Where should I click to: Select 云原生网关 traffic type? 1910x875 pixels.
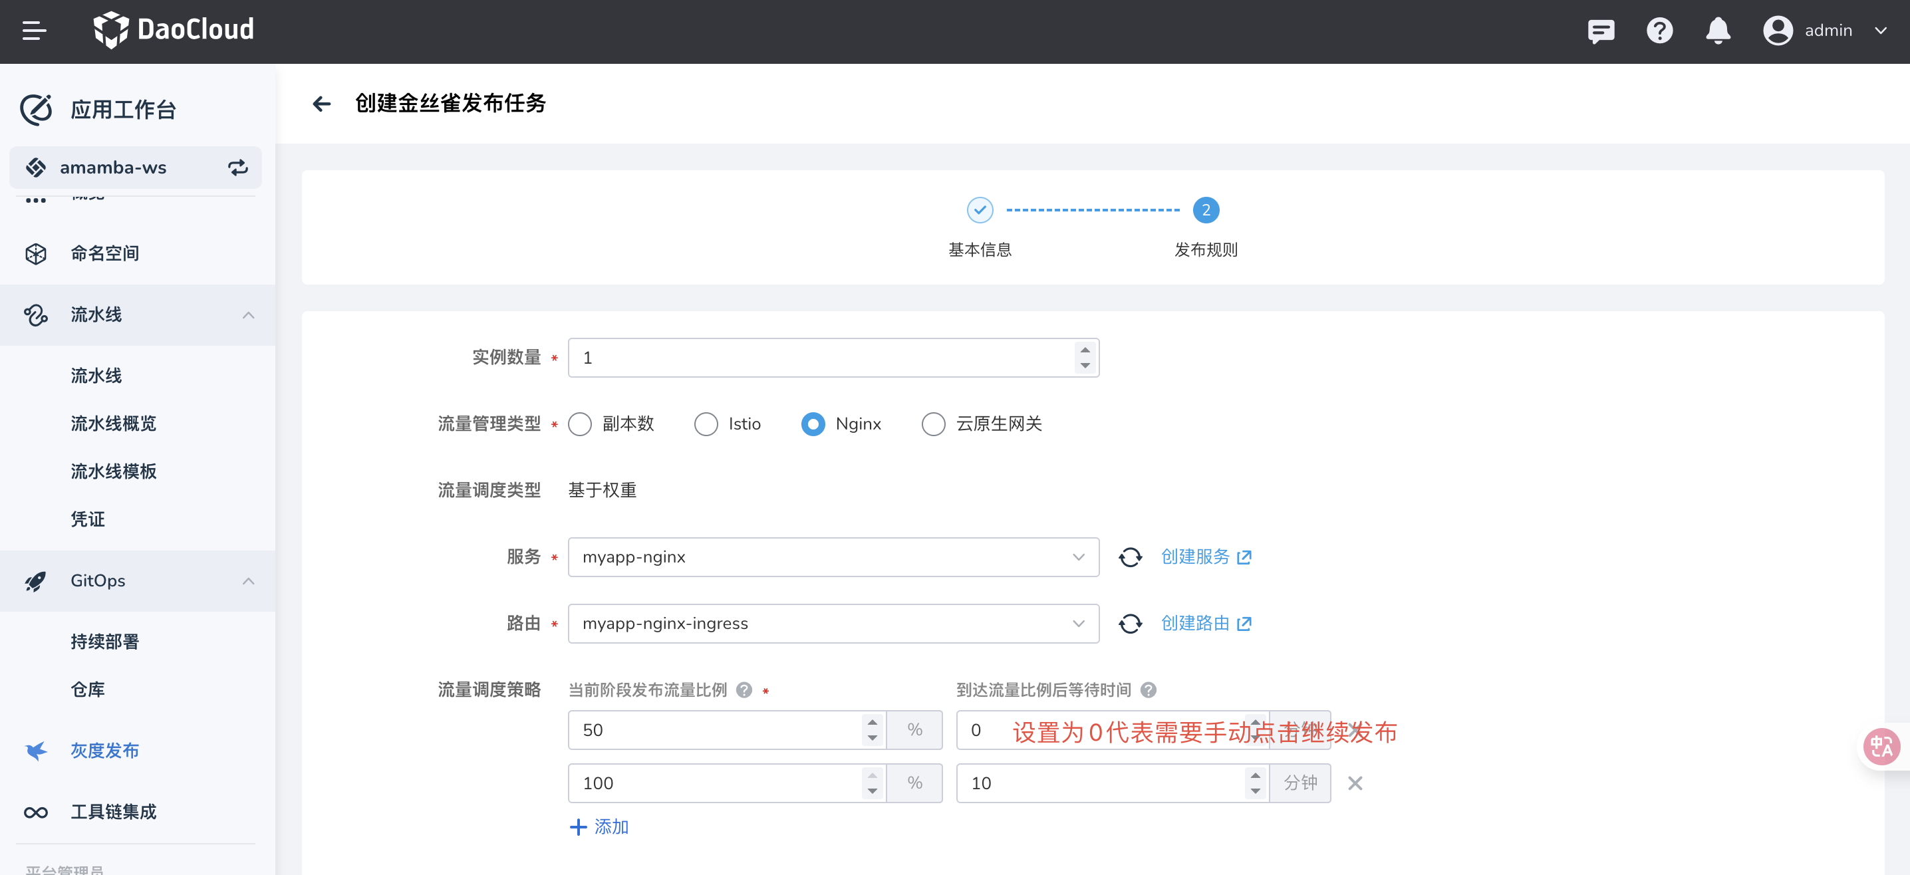click(934, 424)
